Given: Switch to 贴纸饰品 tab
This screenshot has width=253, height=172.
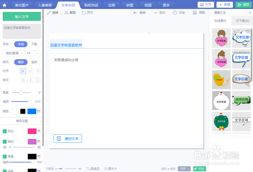Looking at the screenshot, I should [x=91, y=5].
